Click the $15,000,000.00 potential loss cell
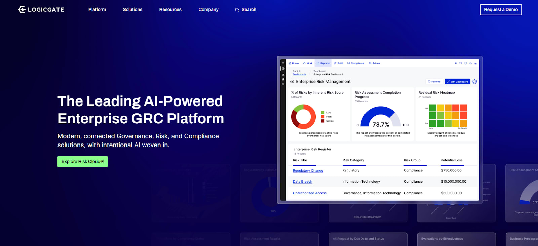The height and width of the screenshot is (246, 538). tap(454, 182)
